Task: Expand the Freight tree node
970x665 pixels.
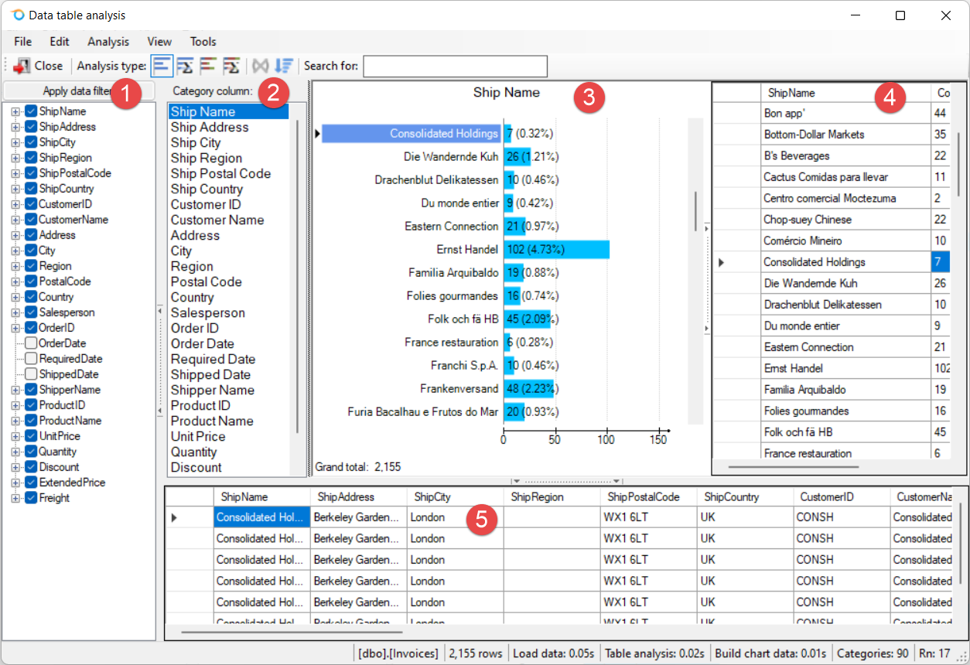Action: click(x=15, y=498)
